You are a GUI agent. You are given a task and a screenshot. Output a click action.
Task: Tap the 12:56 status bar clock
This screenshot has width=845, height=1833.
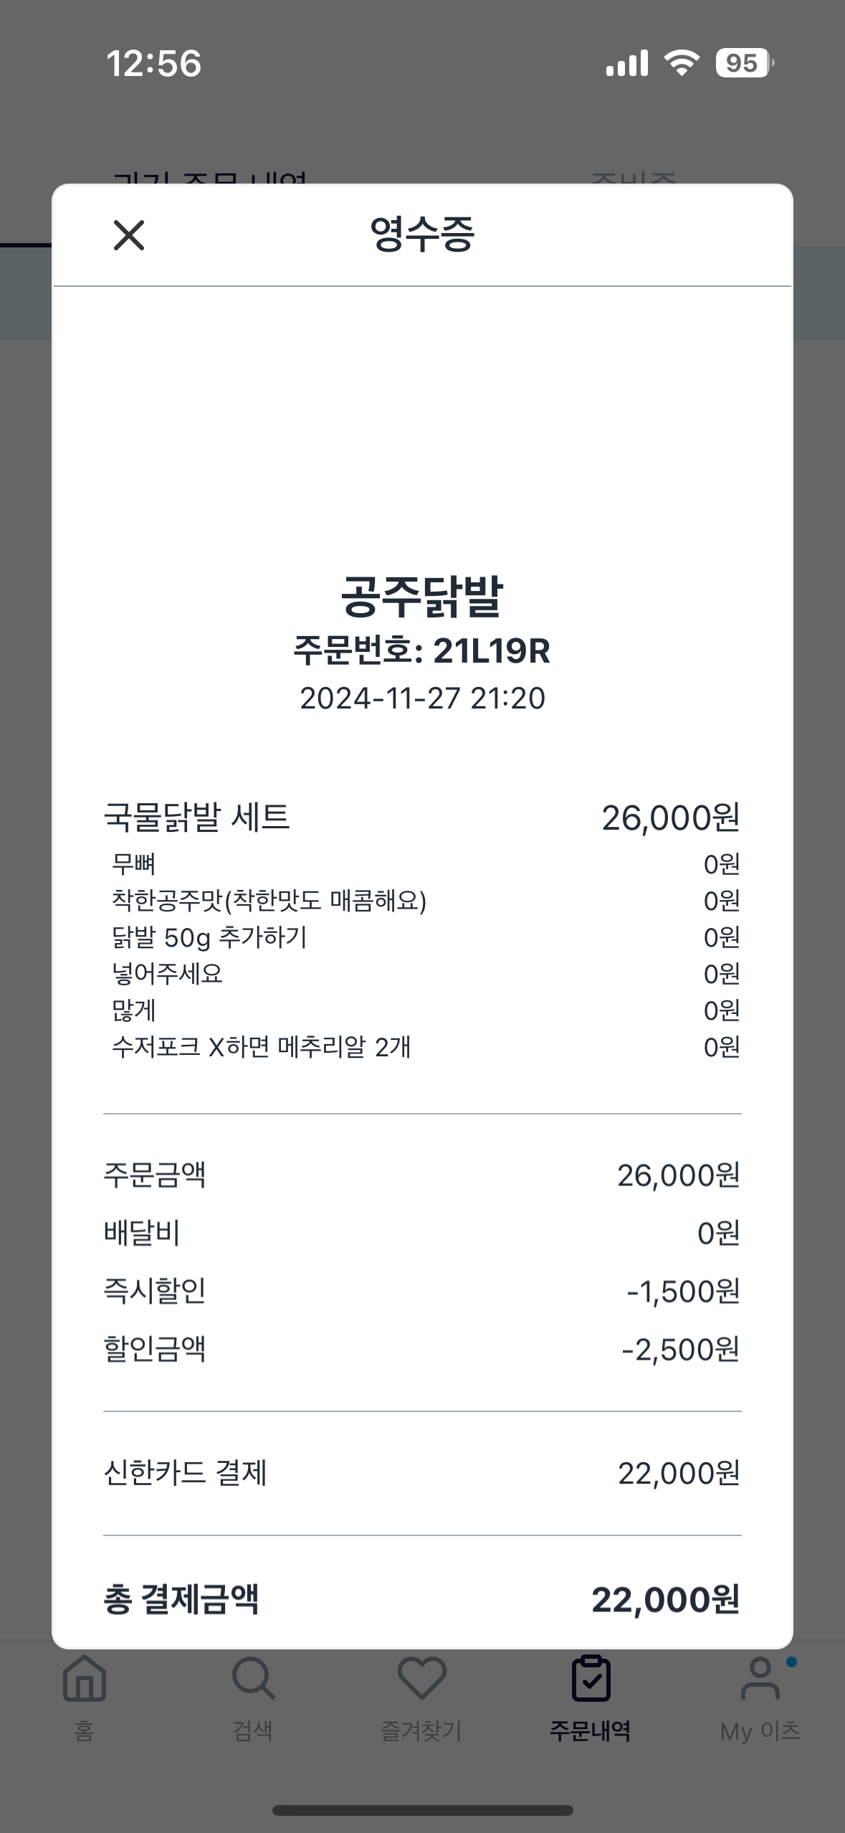point(154,63)
